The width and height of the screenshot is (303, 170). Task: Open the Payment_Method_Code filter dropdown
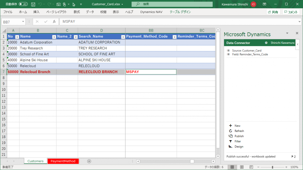[175, 37]
